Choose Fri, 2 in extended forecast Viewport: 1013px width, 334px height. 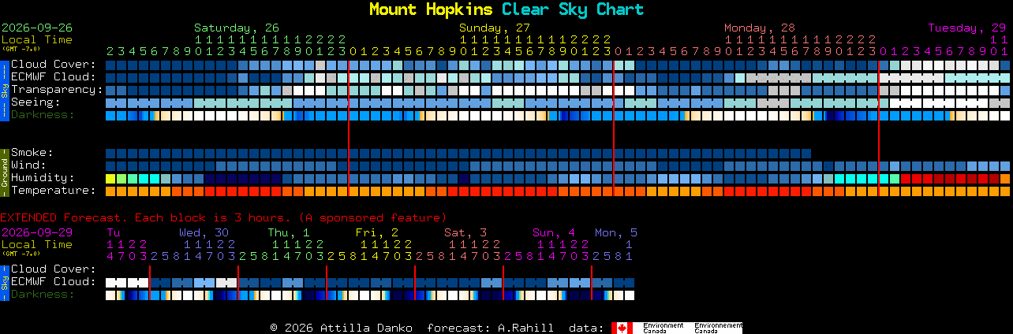click(377, 232)
